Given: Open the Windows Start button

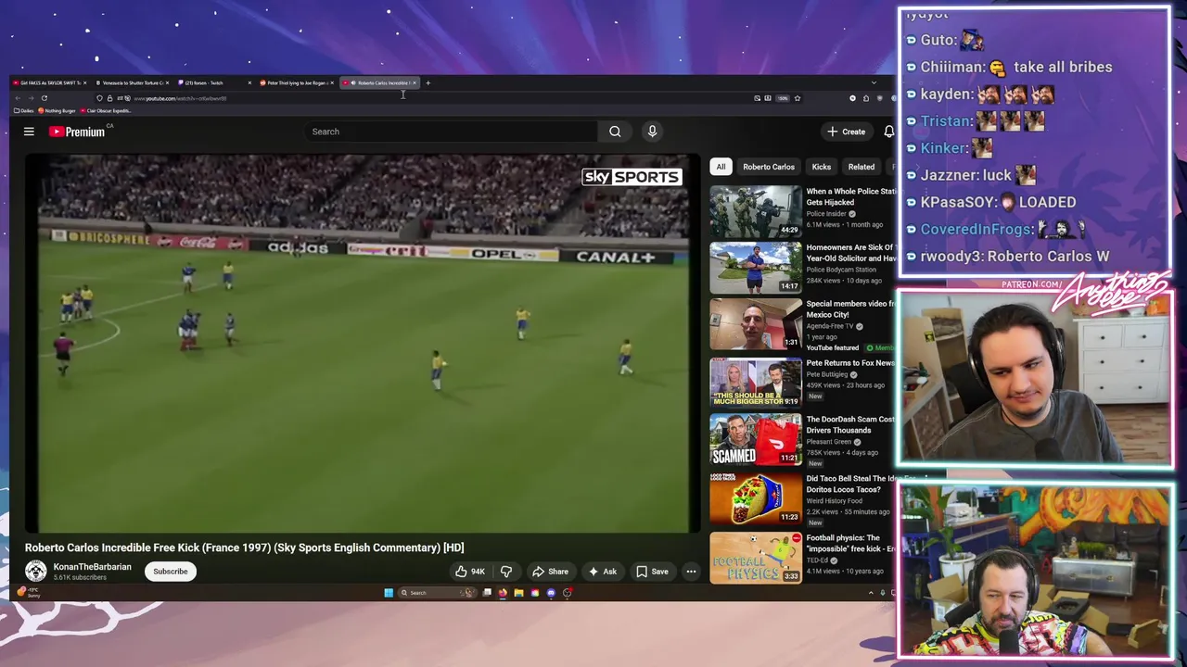Looking at the screenshot, I should pyautogui.click(x=389, y=593).
